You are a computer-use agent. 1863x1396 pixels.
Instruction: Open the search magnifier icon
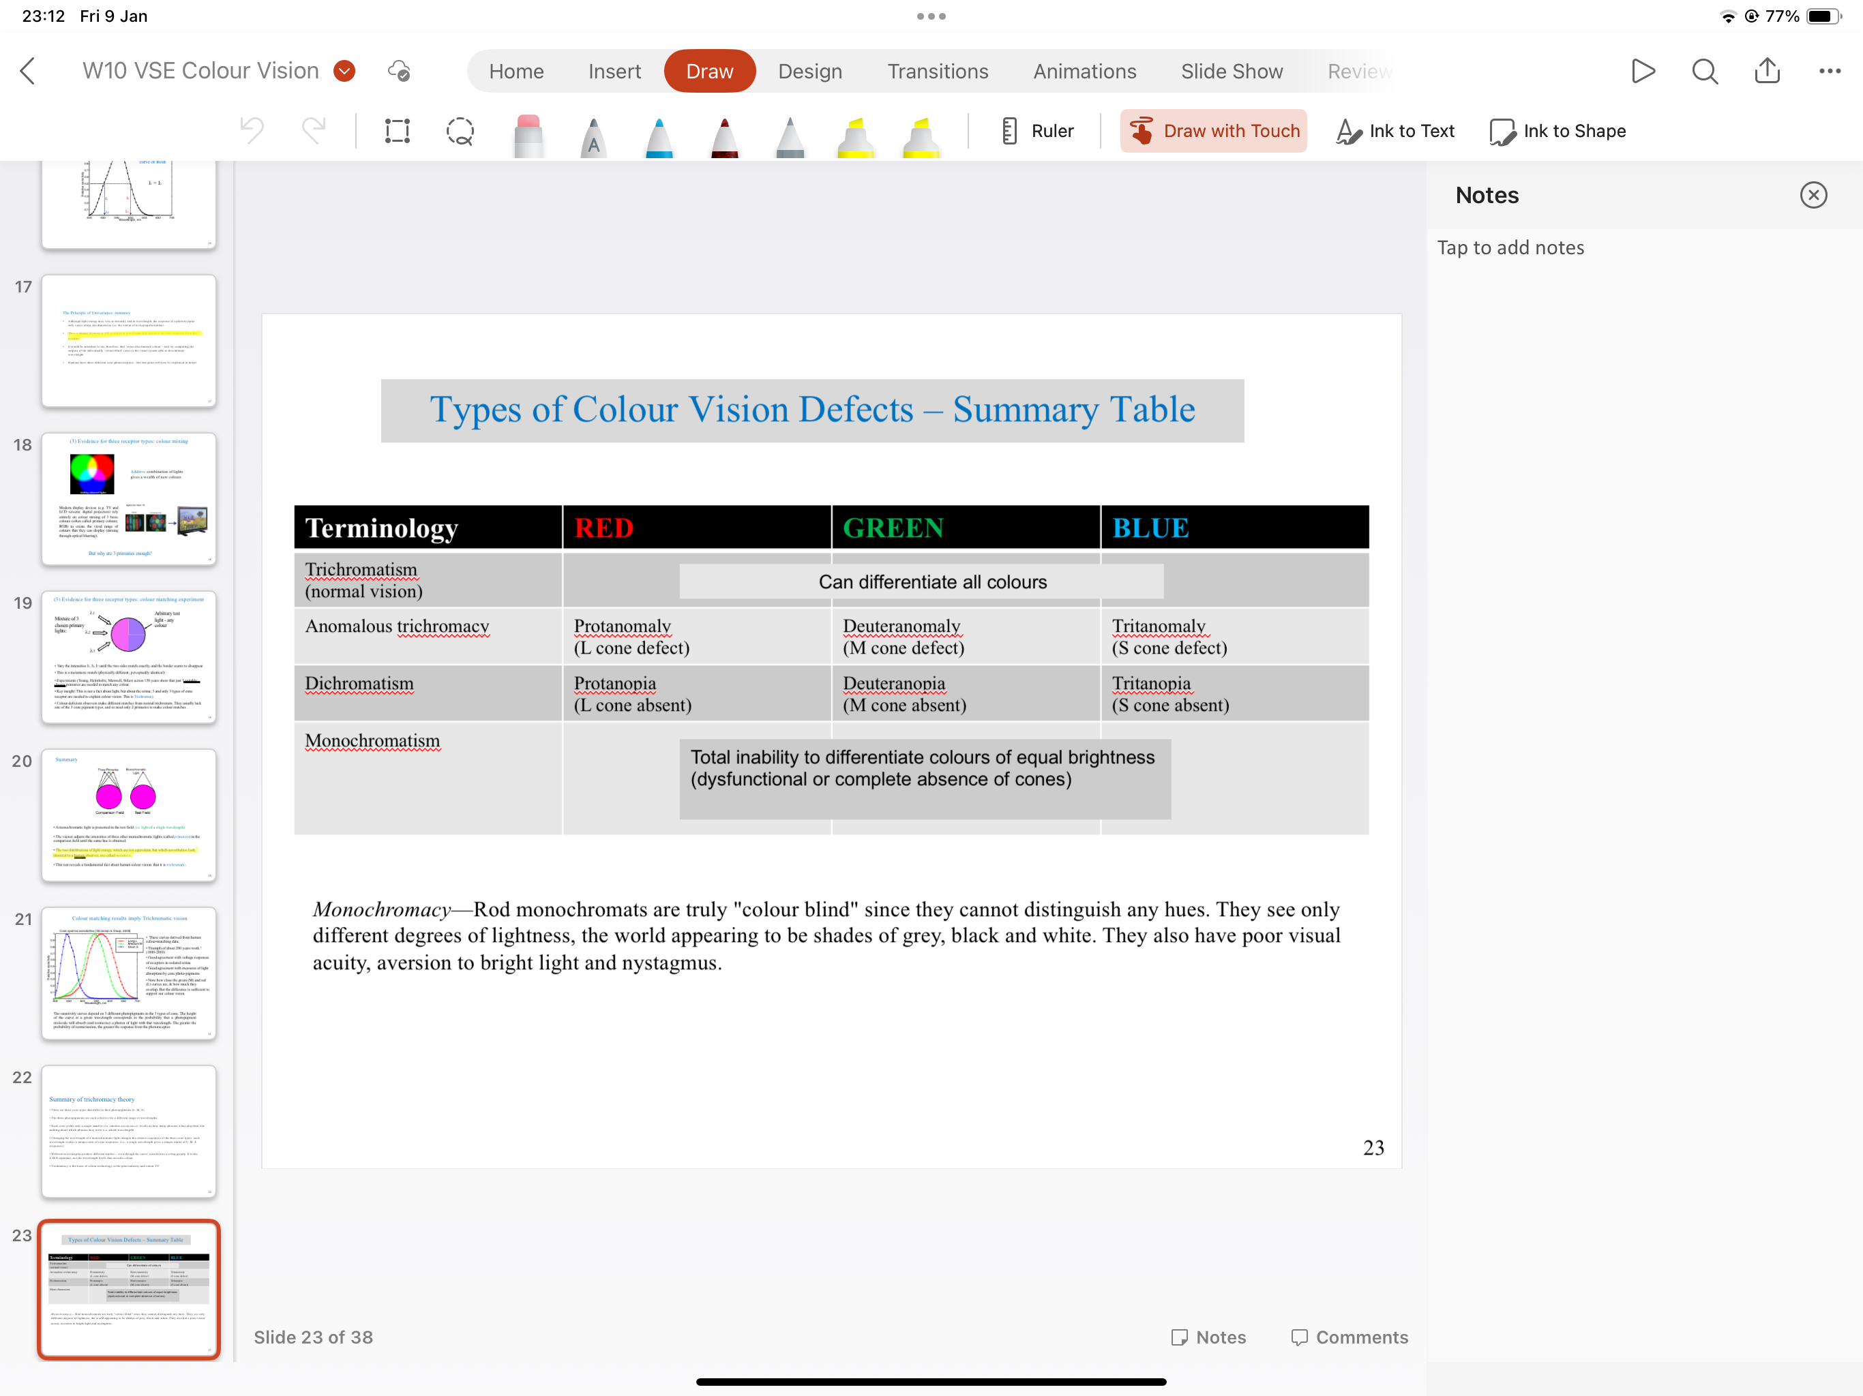pos(1705,72)
